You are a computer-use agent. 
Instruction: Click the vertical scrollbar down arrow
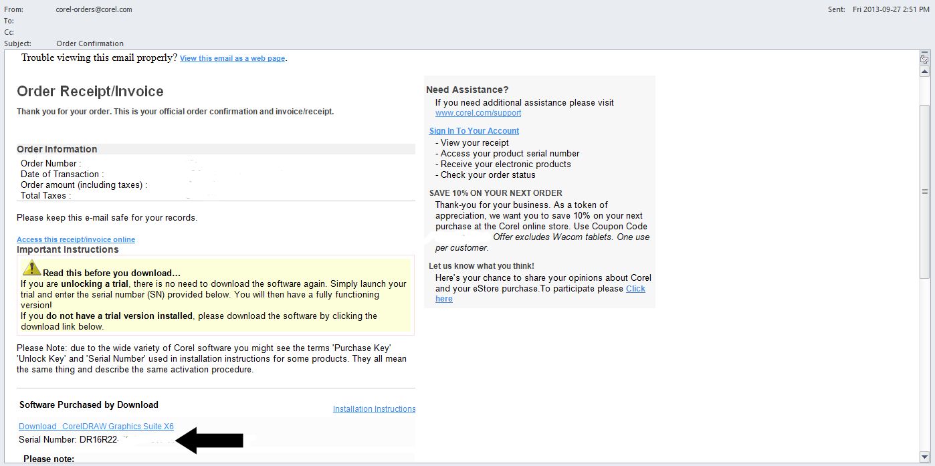point(924,456)
